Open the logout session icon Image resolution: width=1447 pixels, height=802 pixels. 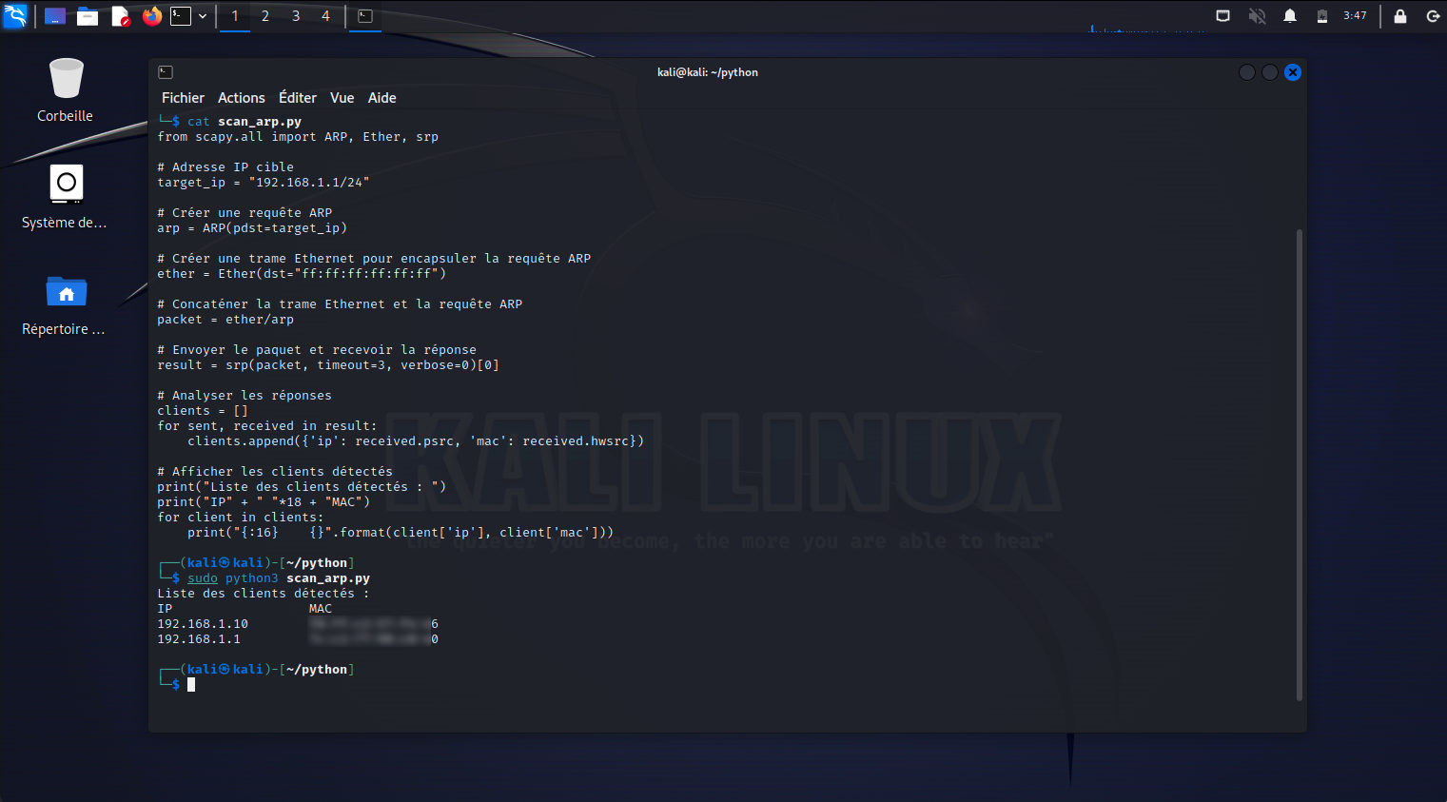(x=1433, y=15)
